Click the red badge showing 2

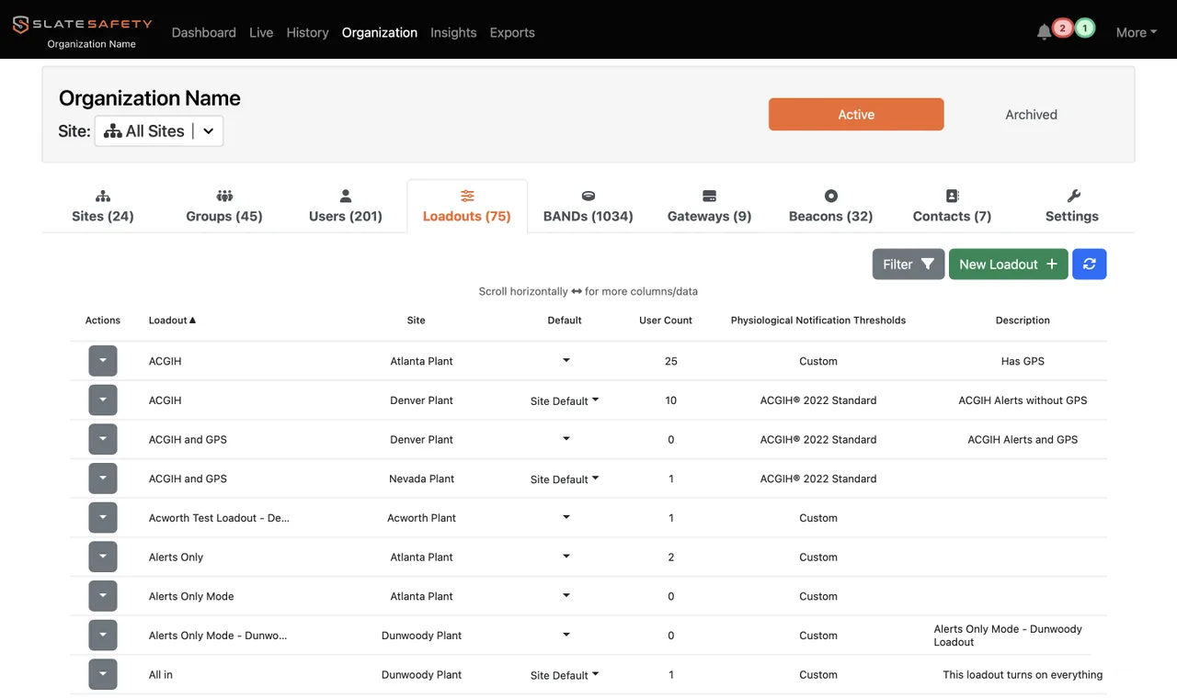(x=1063, y=28)
